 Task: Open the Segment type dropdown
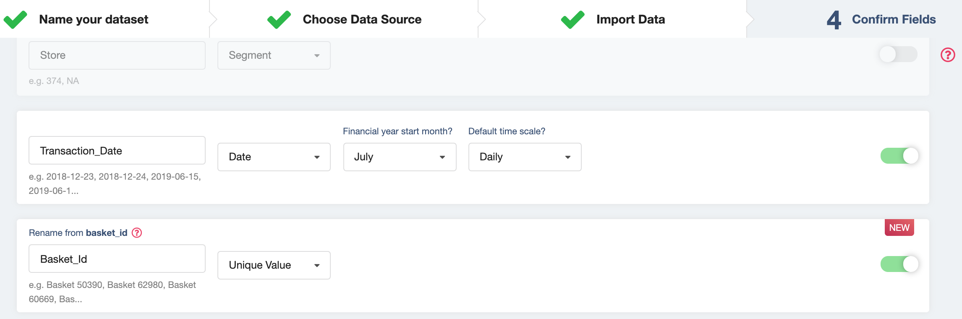[x=274, y=55]
